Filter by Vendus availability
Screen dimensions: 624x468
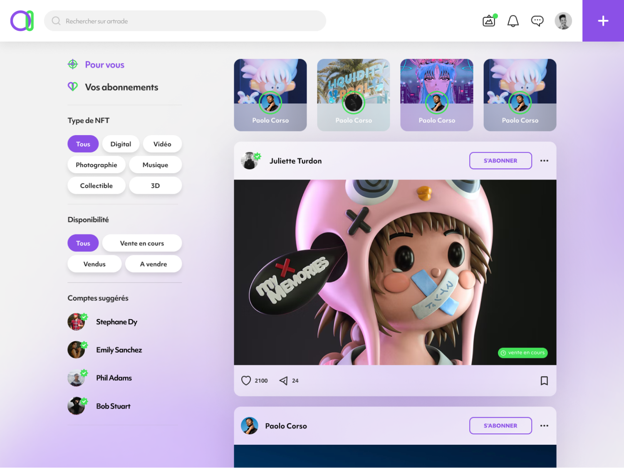coord(94,264)
